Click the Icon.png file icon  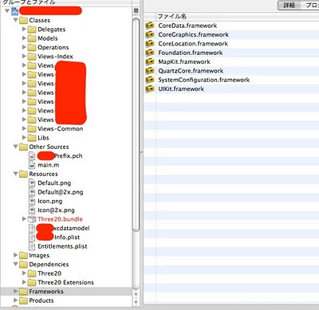(32, 201)
